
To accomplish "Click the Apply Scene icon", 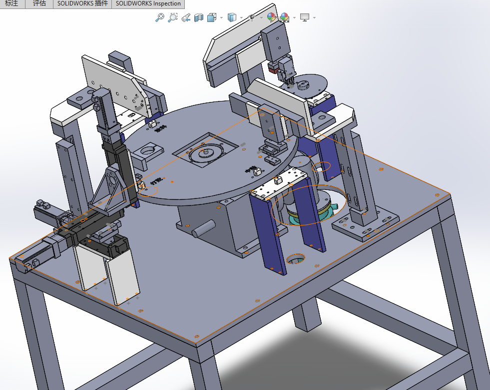I will [x=285, y=17].
